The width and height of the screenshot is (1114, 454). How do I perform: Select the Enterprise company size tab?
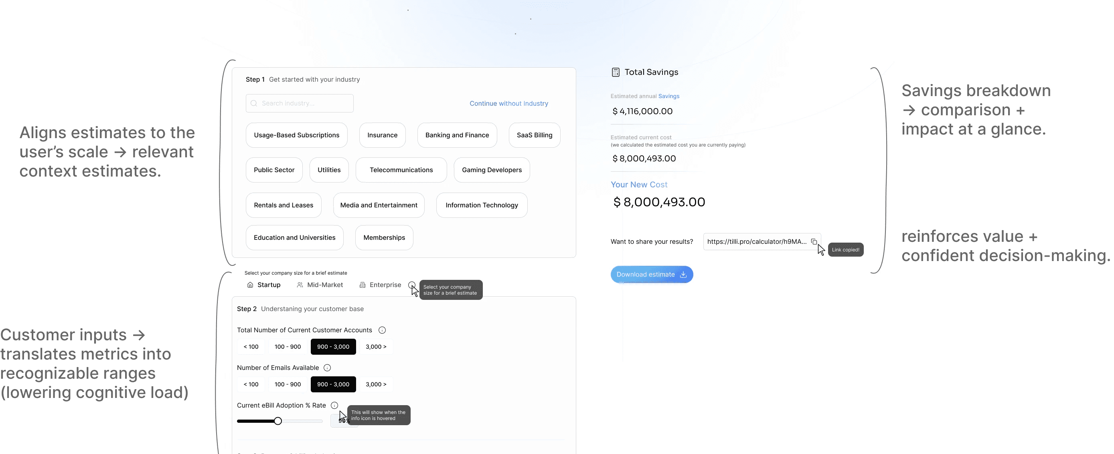point(380,285)
